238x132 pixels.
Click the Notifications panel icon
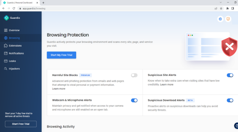click(6, 53)
